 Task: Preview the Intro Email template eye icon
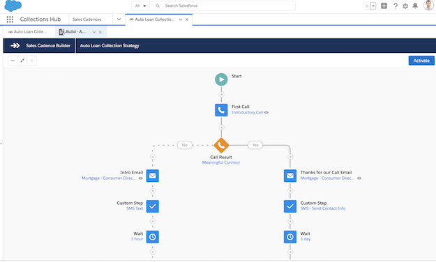pos(141,178)
